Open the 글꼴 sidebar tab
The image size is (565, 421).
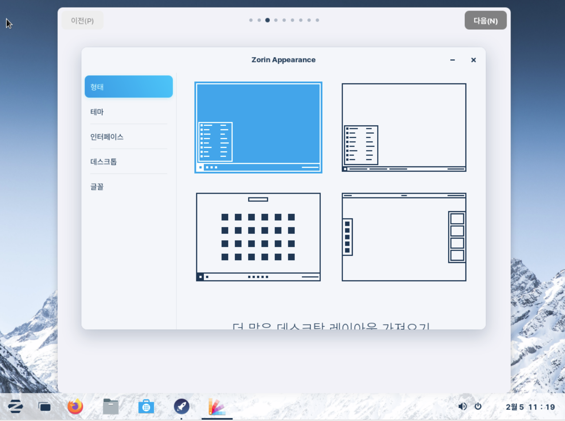tap(129, 187)
